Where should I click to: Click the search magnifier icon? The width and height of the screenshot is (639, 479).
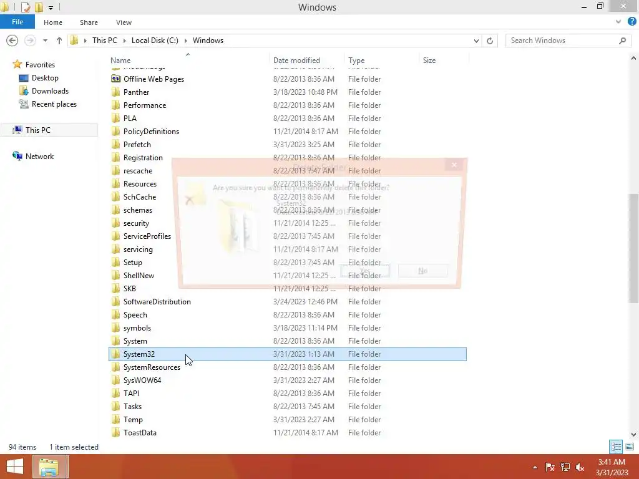click(622, 41)
